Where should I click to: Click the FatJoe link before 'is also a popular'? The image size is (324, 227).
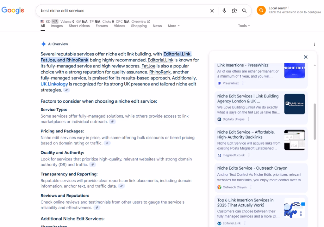click(x=148, y=66)
